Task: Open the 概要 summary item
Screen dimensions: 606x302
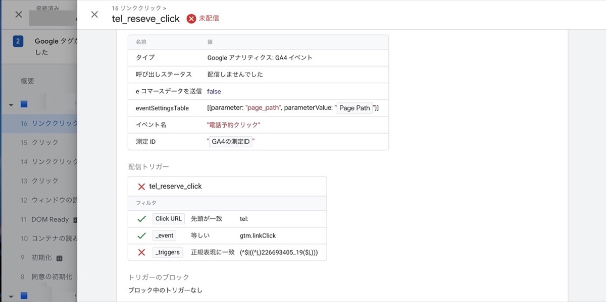Action: point(27,81)
